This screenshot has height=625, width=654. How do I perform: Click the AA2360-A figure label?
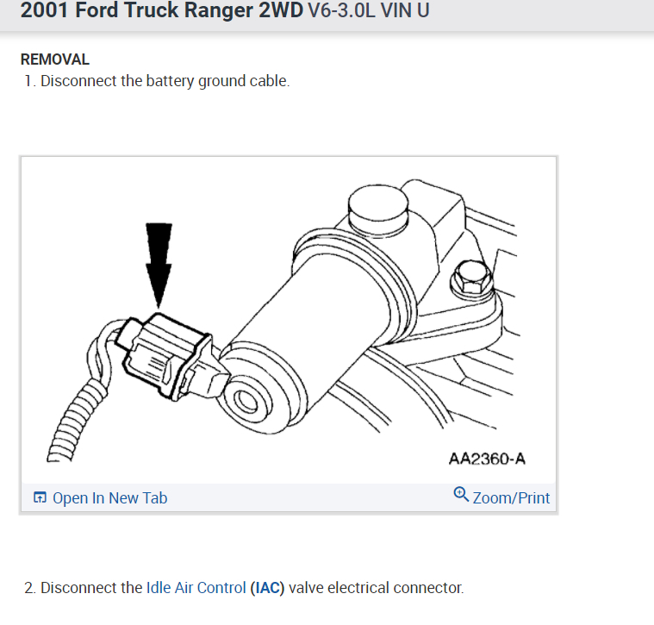487,459
